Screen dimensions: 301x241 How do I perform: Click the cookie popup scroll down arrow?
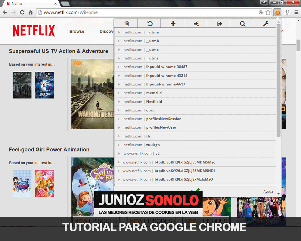278,194
